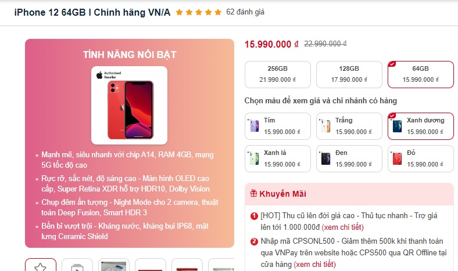The width and height of the screenshot is (458, 271).
Task: Choose the Đen black color
Action: point(349,158)
